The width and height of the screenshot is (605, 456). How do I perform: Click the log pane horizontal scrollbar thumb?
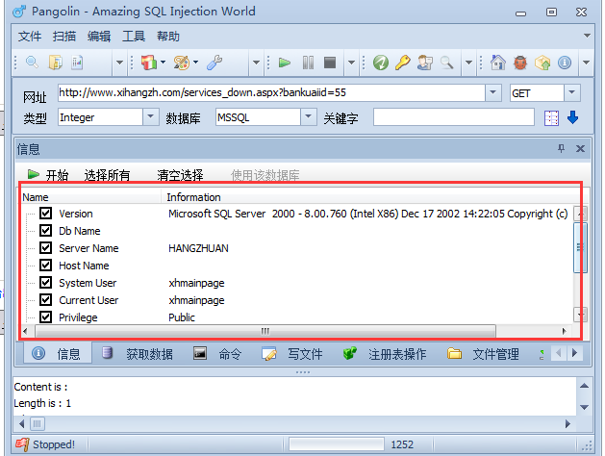click(38, 424)
